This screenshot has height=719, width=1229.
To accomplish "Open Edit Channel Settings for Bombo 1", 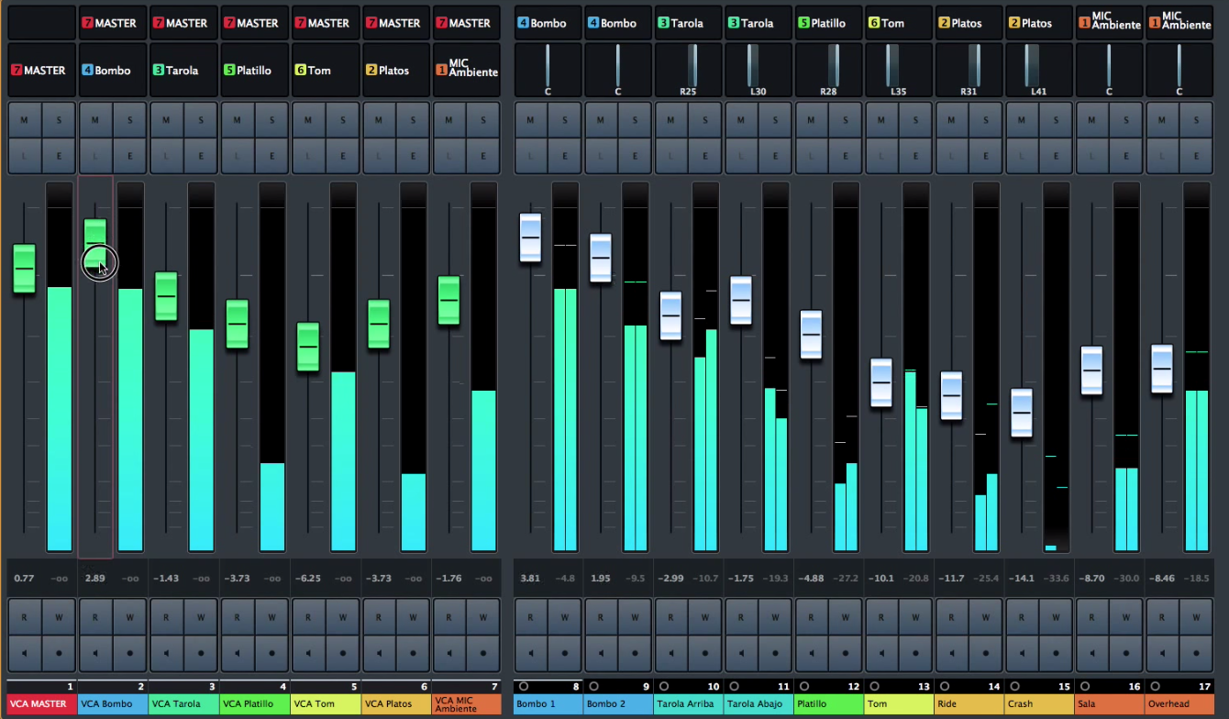I will [x=565, y=155].
